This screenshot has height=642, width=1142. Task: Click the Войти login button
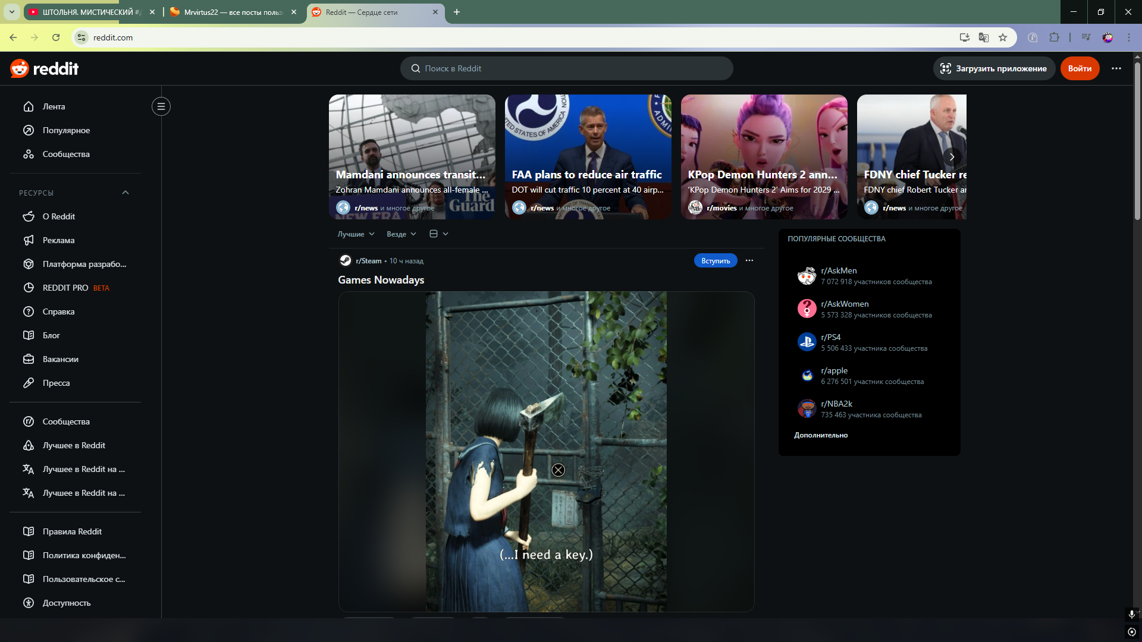tap(1079, 68)
